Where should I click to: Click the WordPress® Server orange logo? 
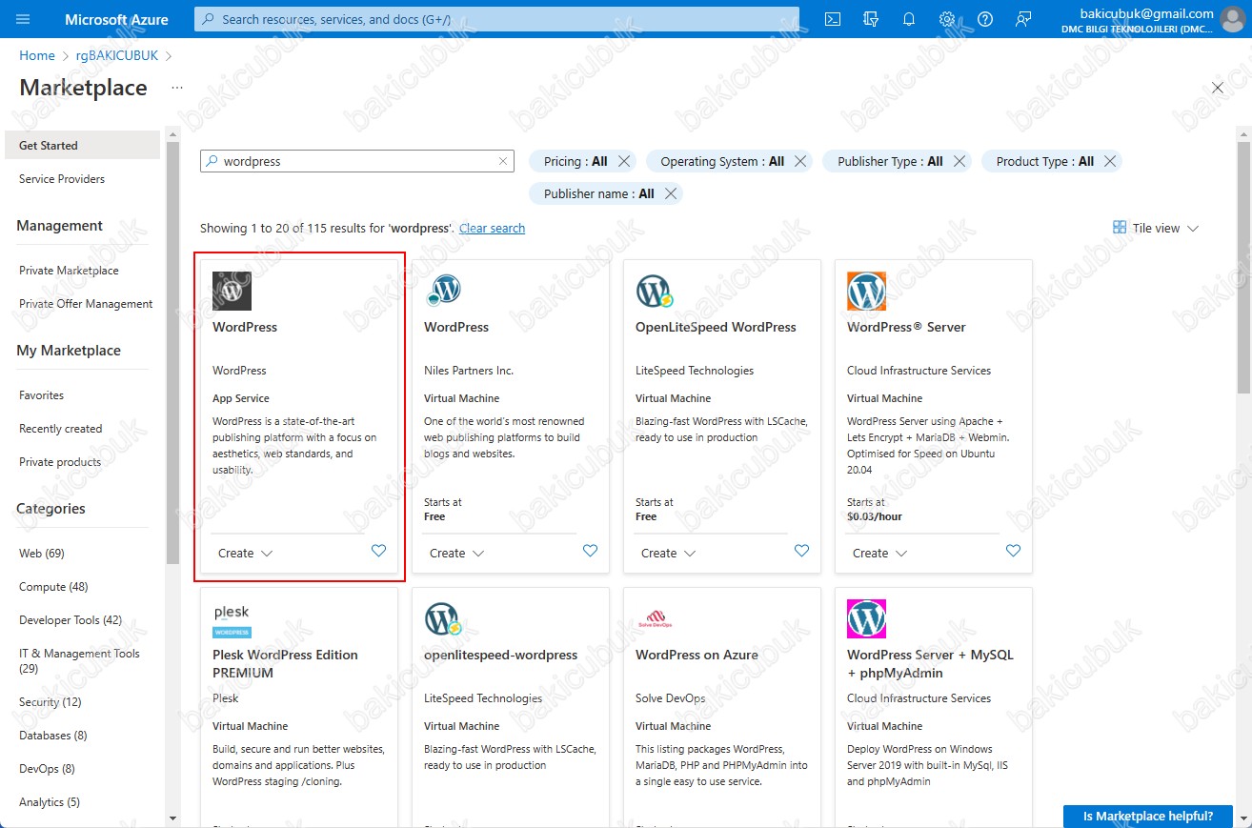(x=866, y=291)
